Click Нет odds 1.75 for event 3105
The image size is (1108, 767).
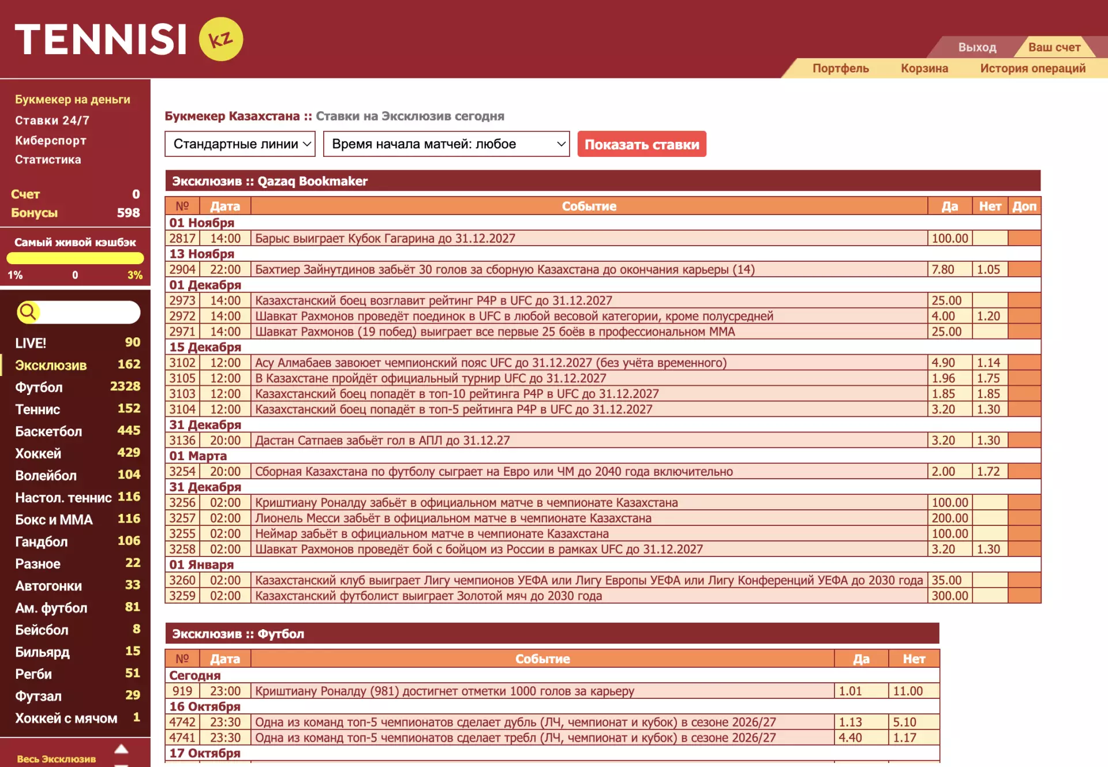[990, 378]
